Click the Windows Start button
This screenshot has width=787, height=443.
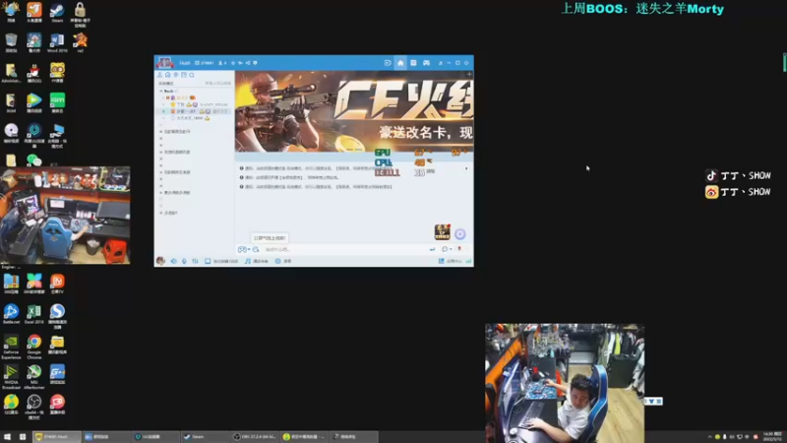click(x=7, y=437)
